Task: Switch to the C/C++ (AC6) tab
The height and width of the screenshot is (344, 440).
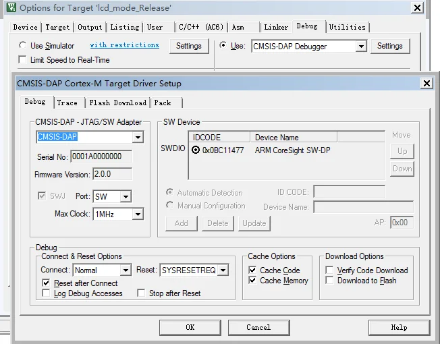Action: pos(201,27)
